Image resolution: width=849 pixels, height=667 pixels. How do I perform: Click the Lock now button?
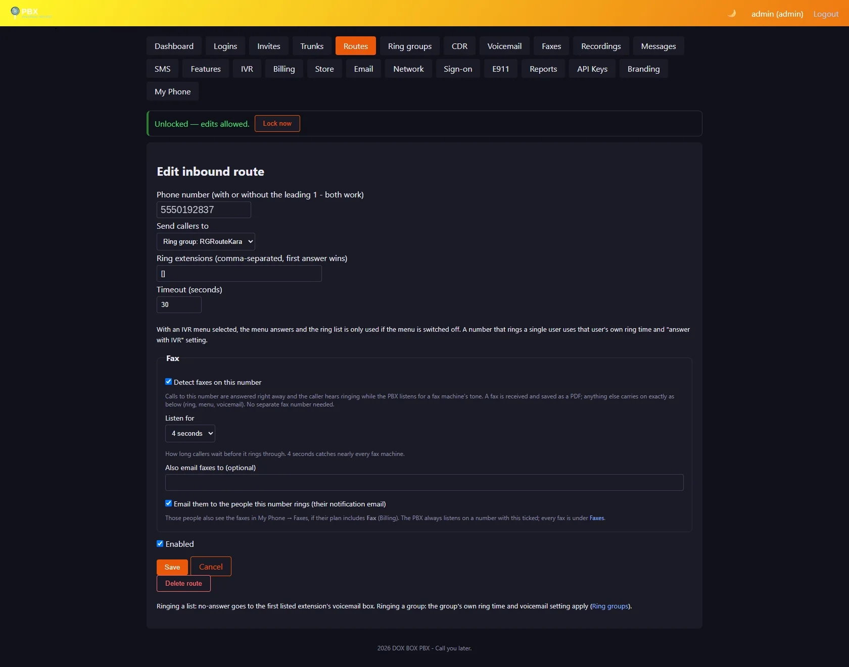[x=277, y=123]
